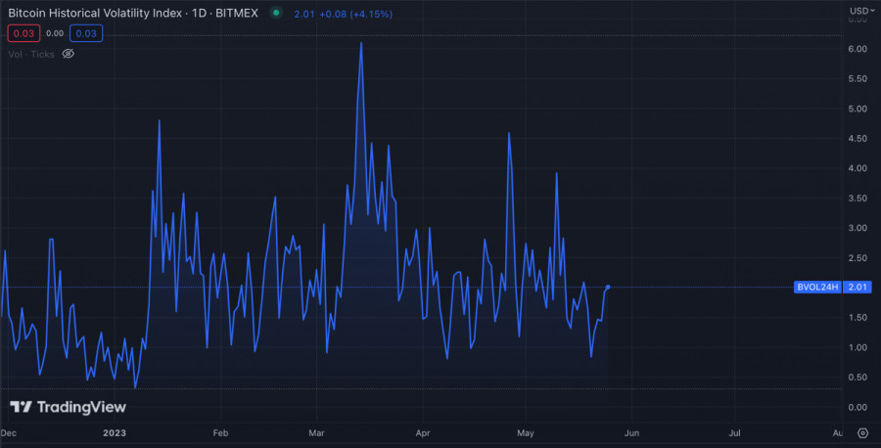Open chart settings gear in bottom-right corner

862,431
